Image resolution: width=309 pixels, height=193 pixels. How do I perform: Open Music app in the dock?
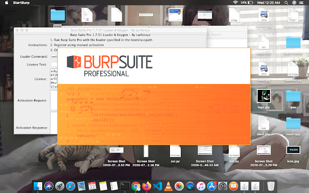tap(201, 186)
